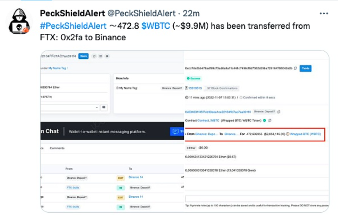Copy the transaction hash with the copy icon
Screen dimensions: 338x215
pos(295,68)
